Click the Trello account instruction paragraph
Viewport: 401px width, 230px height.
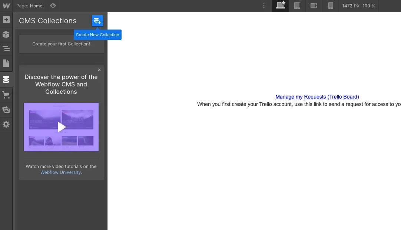tap(299, 104)
